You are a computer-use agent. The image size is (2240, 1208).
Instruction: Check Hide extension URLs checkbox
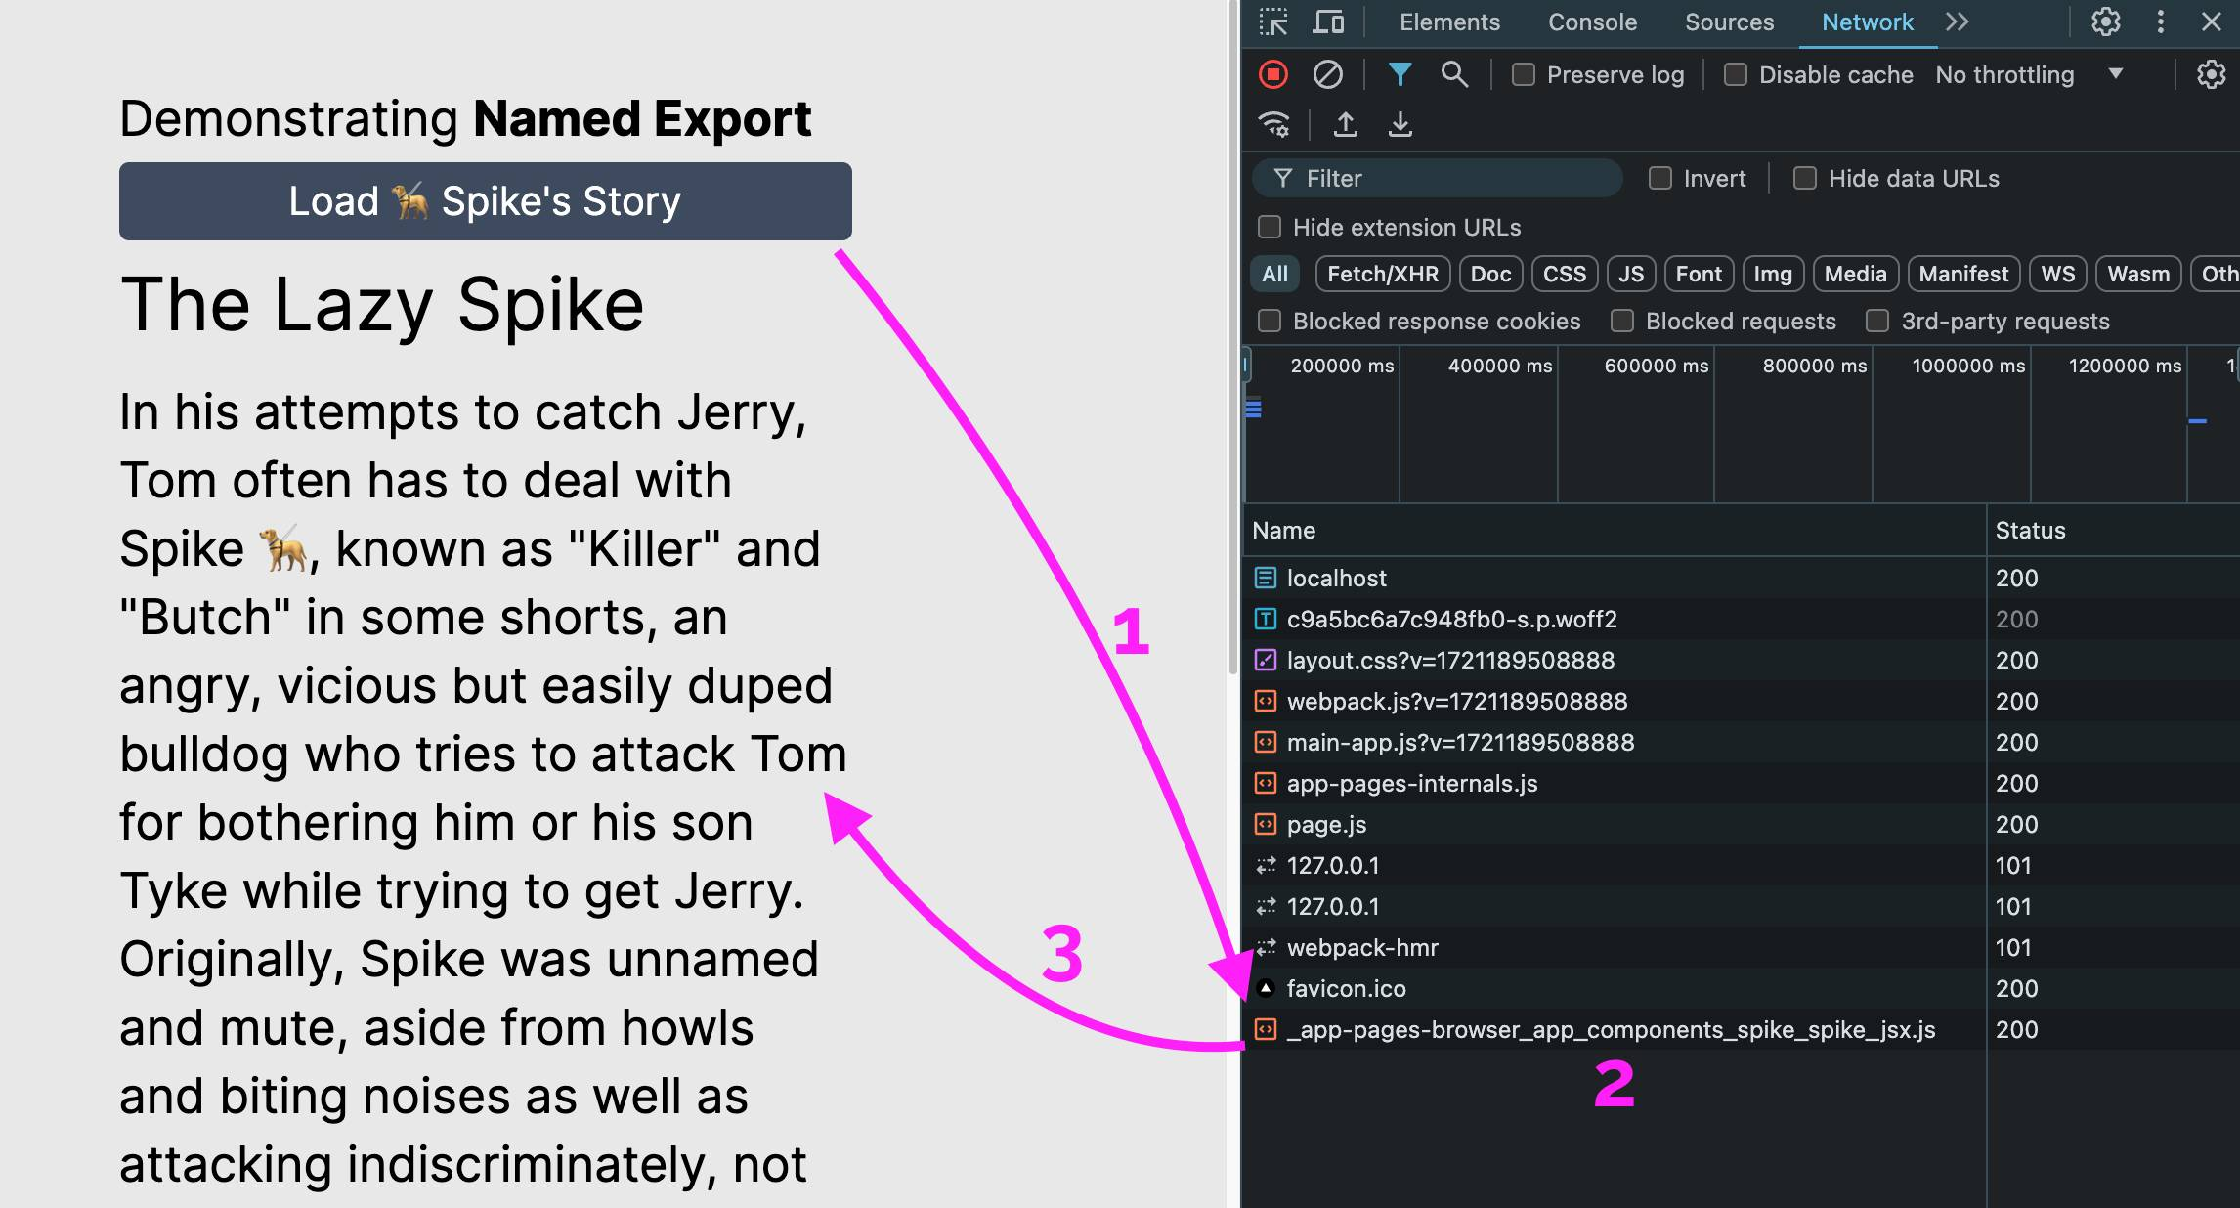point(1269,227)
